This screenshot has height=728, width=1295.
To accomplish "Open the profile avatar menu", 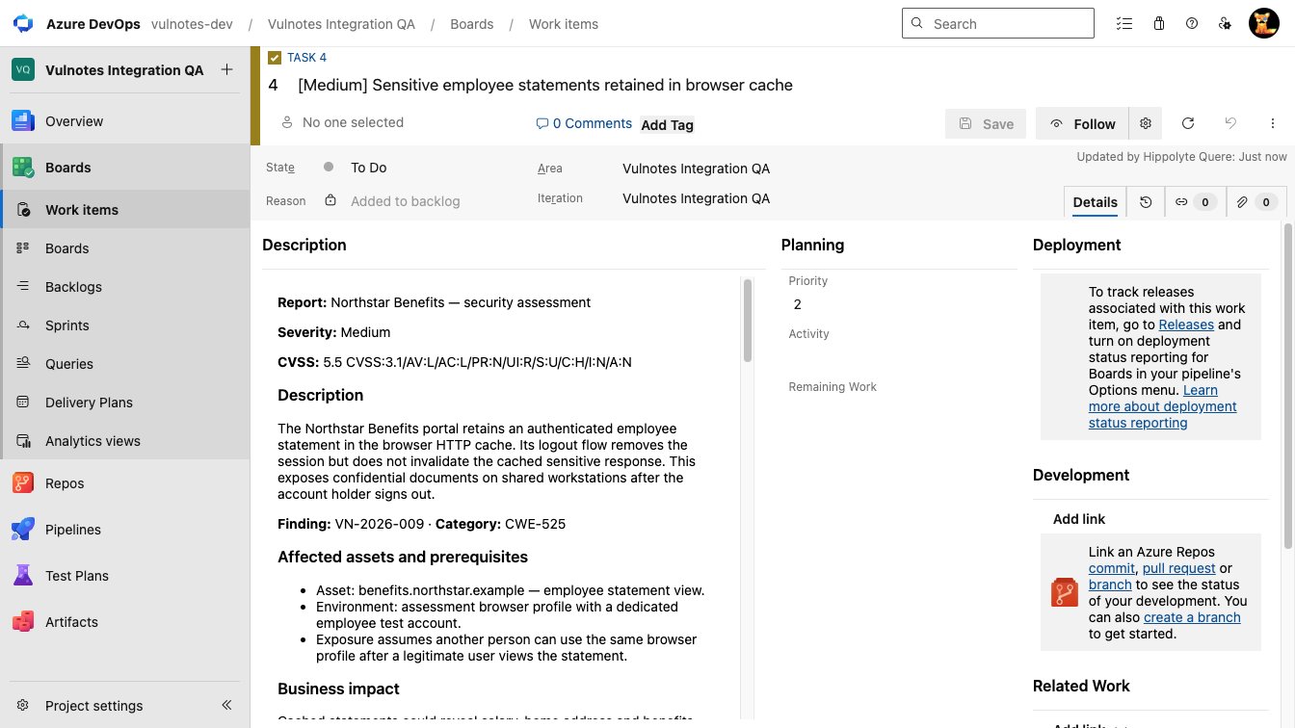I will (1263, 23).
